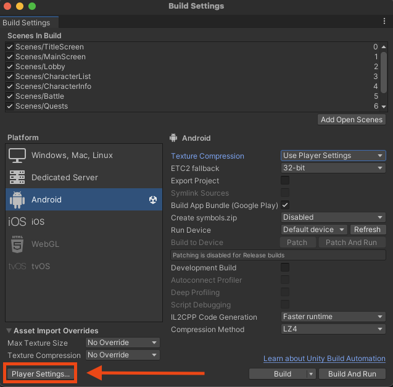Open the Build button dropdown arrow
The image size is (393, 387).
coord(311,374)
